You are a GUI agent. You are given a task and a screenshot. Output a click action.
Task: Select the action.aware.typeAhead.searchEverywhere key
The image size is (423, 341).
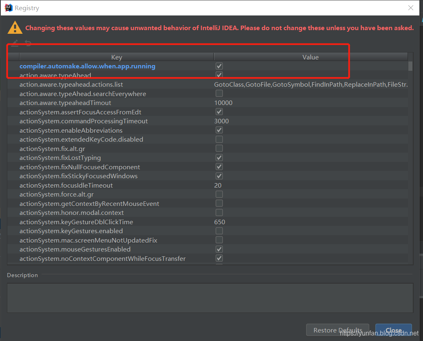click(83, 94)
